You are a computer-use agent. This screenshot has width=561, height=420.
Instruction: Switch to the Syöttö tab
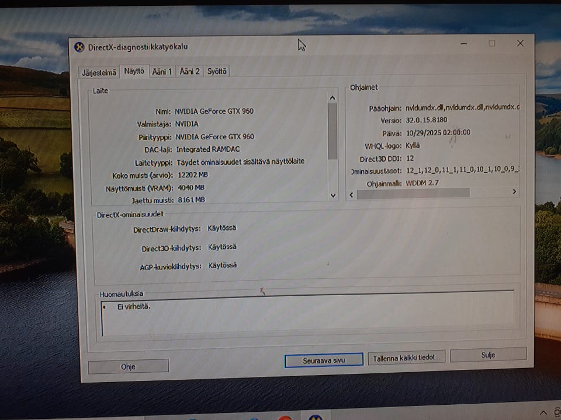click(217, 71)
